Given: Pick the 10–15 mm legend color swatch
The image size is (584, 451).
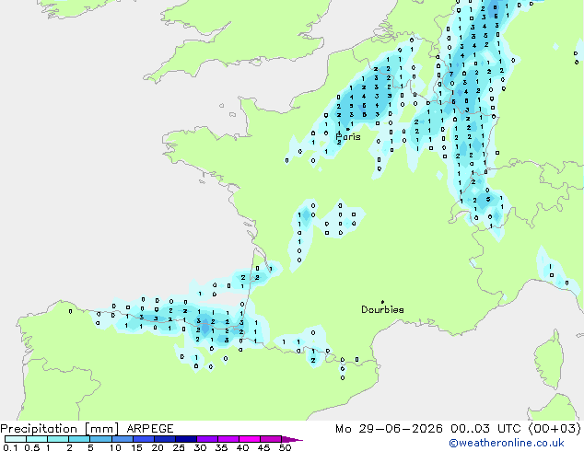Looking at the screenshot, I should pos(123,439).
